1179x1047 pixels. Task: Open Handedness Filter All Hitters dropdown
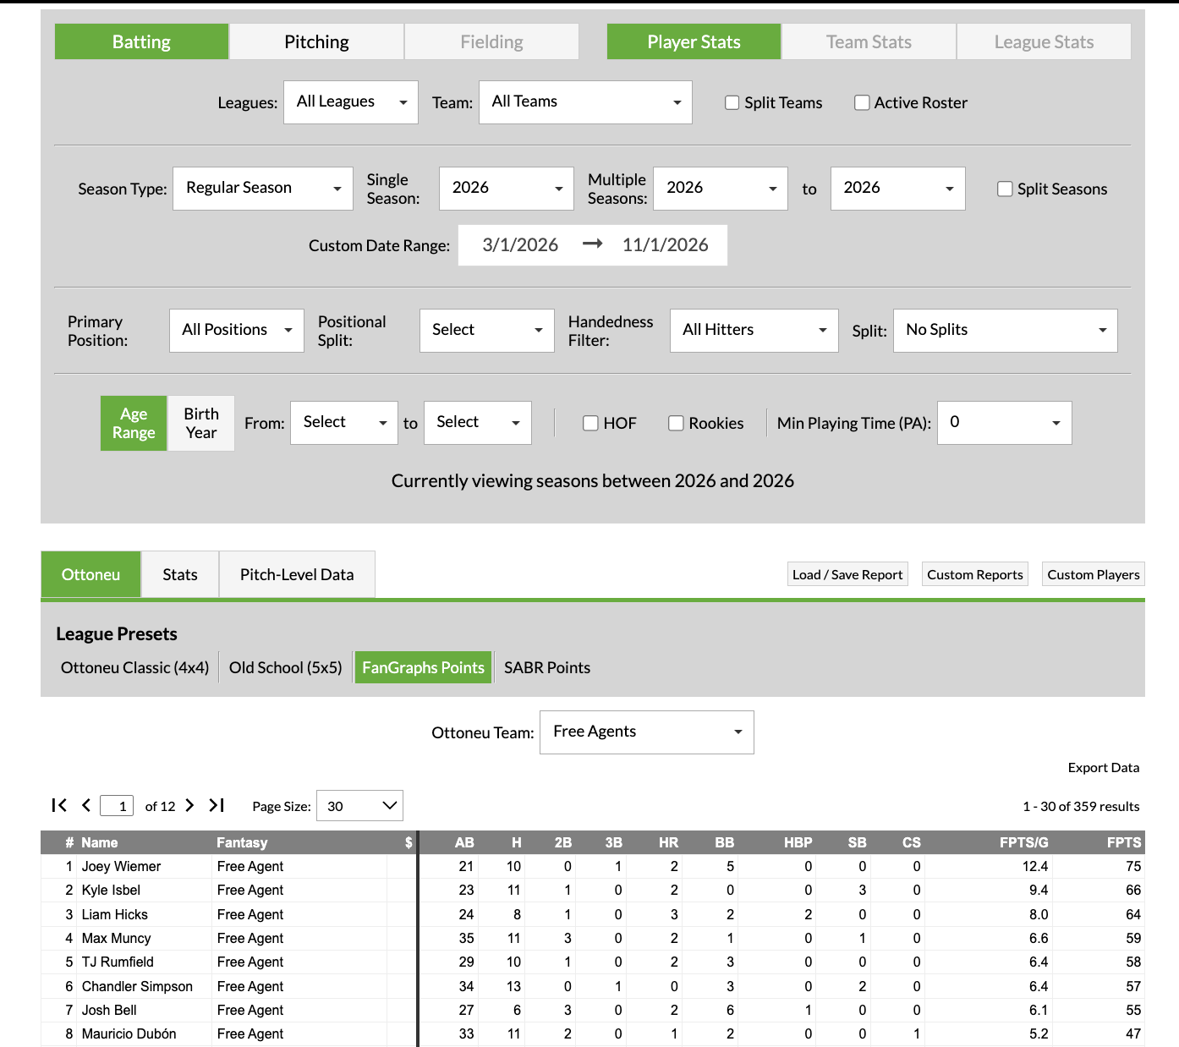(x=754, y=330)
